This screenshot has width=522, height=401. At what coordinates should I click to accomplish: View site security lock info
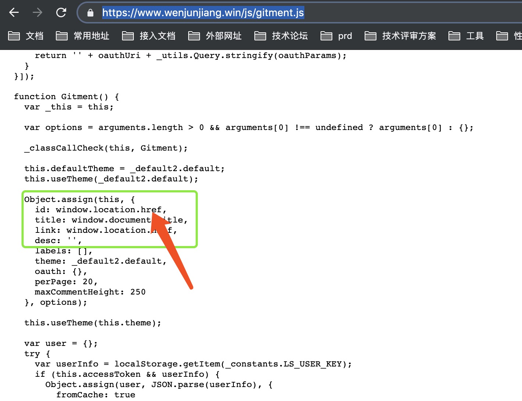coord(90,13)
